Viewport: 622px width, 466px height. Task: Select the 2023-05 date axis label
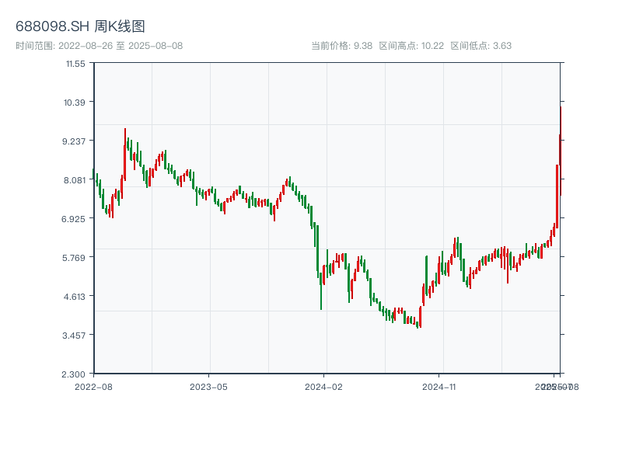point(208,386)
